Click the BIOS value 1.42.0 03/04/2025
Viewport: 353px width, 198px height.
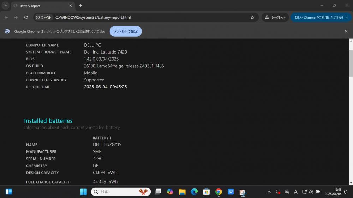point(101,59)
